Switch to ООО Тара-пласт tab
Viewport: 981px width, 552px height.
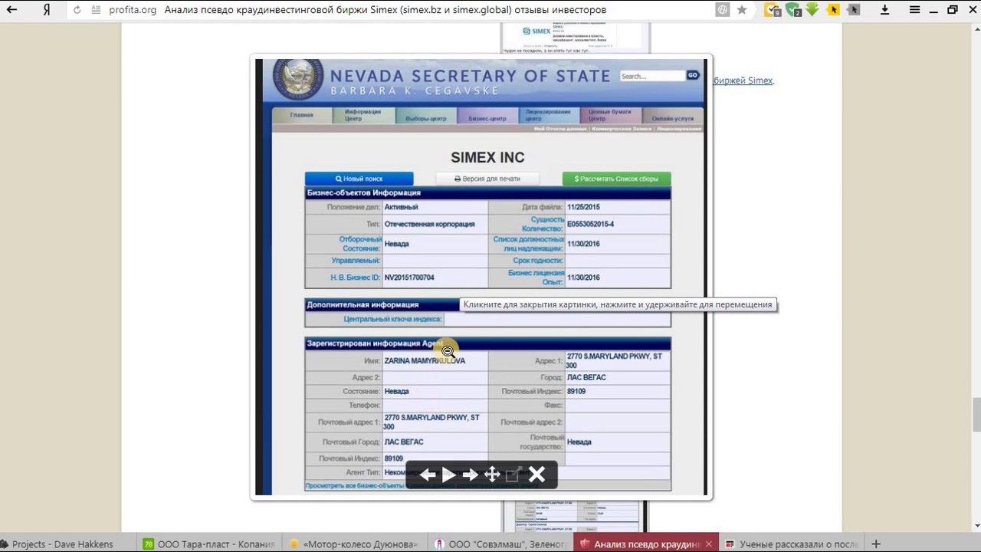[x=208, y=544]
